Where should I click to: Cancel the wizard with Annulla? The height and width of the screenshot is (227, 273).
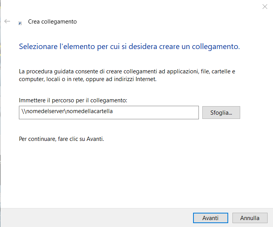[250, 218]
